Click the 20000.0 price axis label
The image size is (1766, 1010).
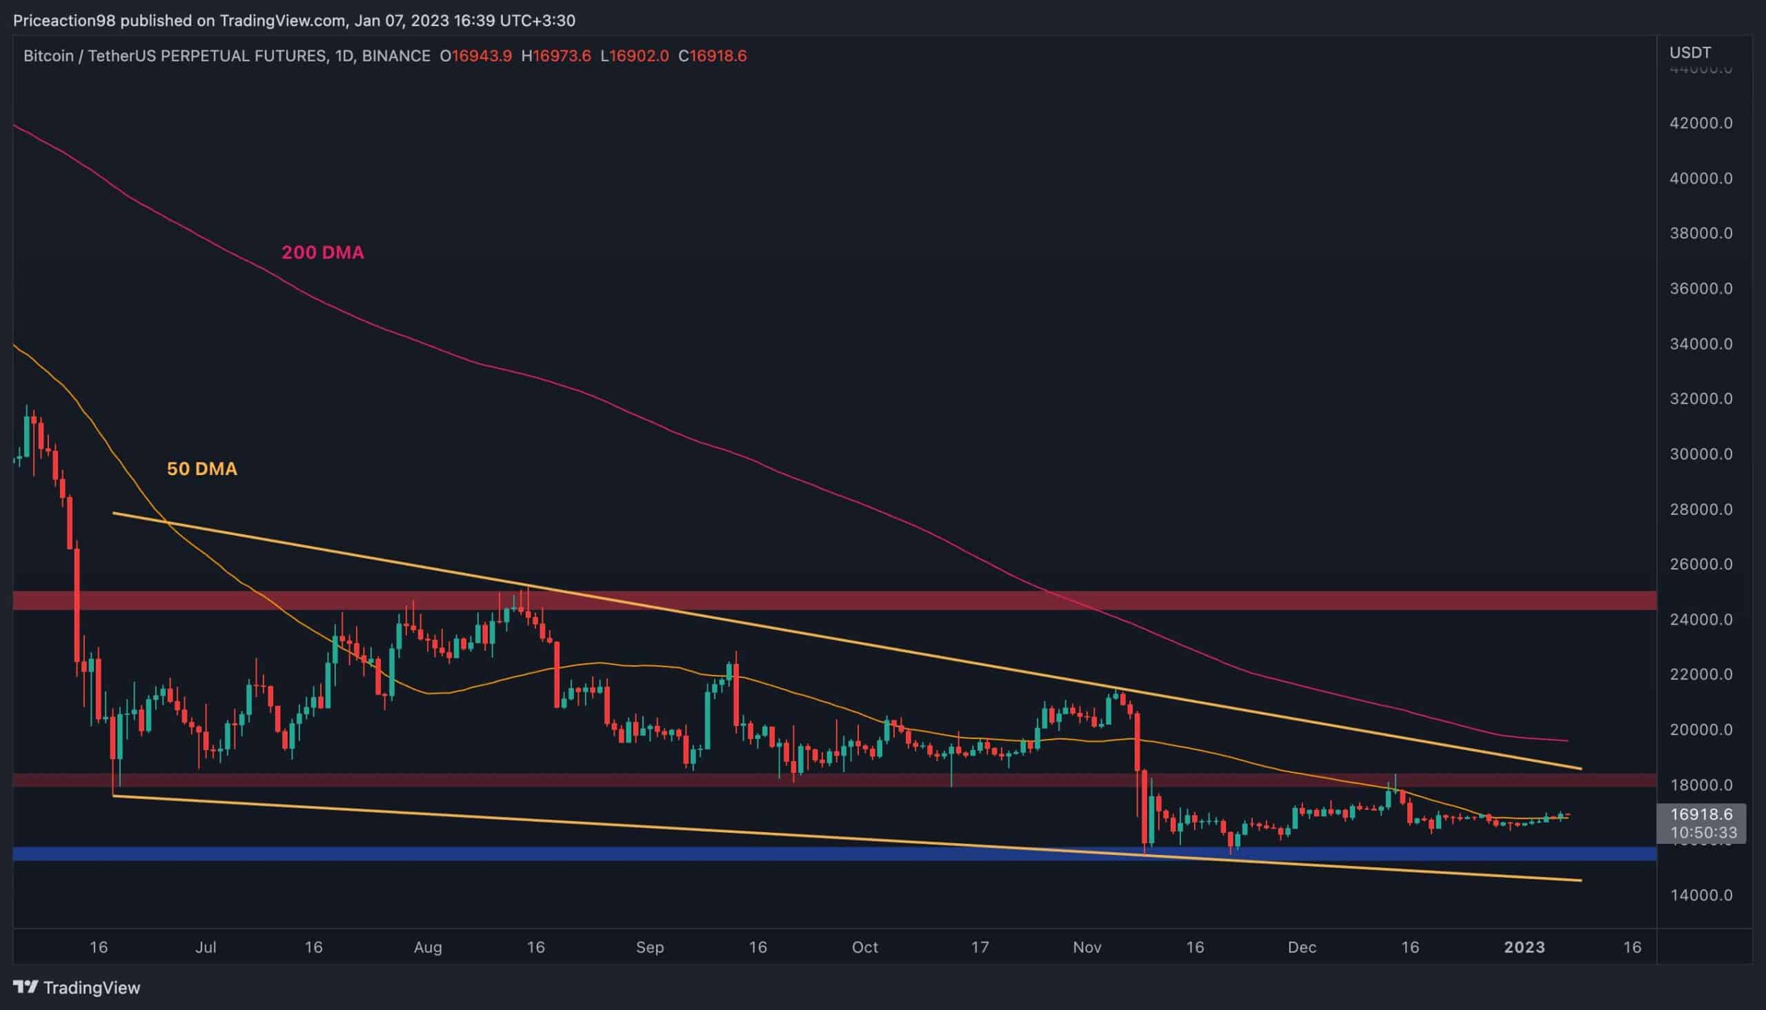coord(1700,730)
